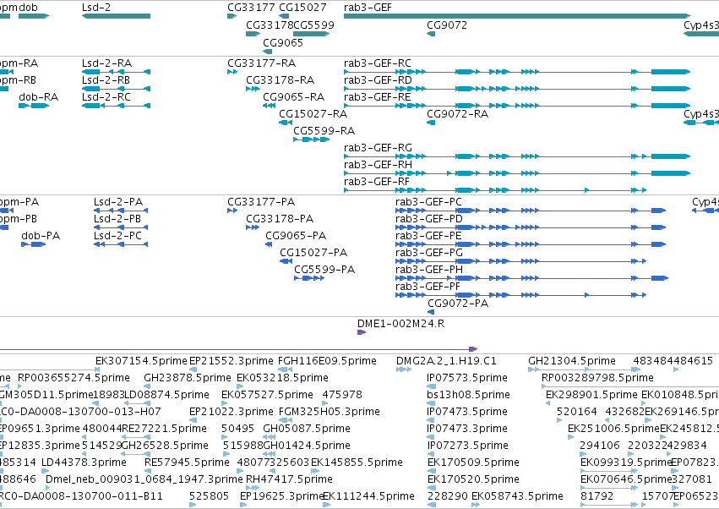Image resolution: width=719 pixels, height=509 pixels.
Task: Select the rab3-GEF-PH protein label
Action: click(429, 270)
